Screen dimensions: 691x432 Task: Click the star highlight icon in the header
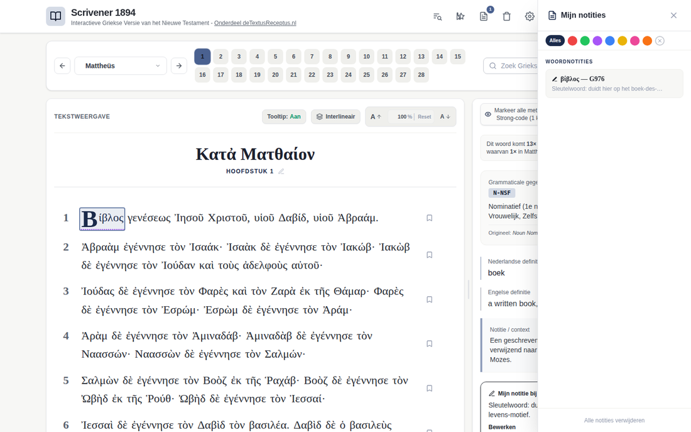460,16
